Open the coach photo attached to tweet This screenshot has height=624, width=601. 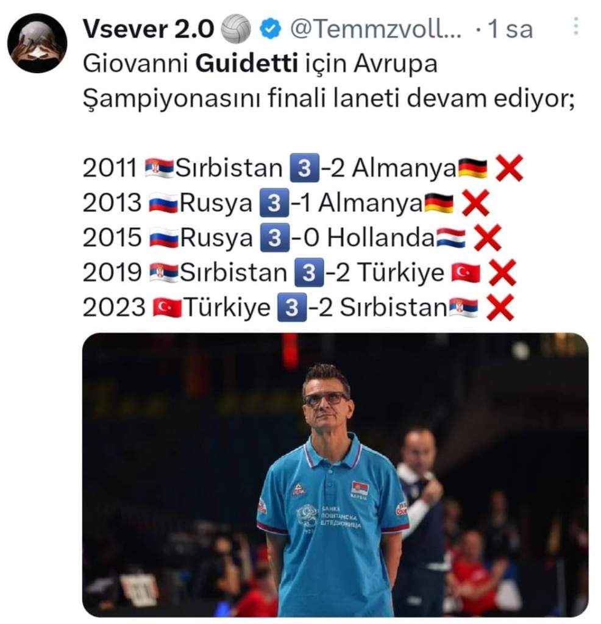(x=335, y=475)
